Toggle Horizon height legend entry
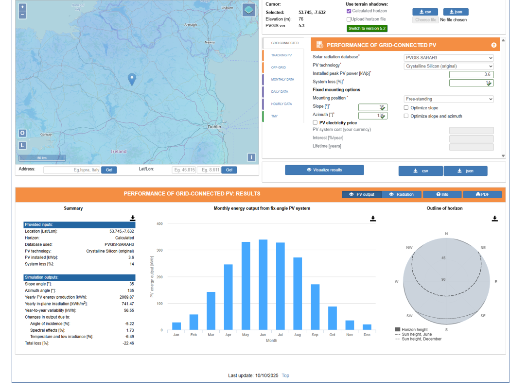 pos(411,329)
